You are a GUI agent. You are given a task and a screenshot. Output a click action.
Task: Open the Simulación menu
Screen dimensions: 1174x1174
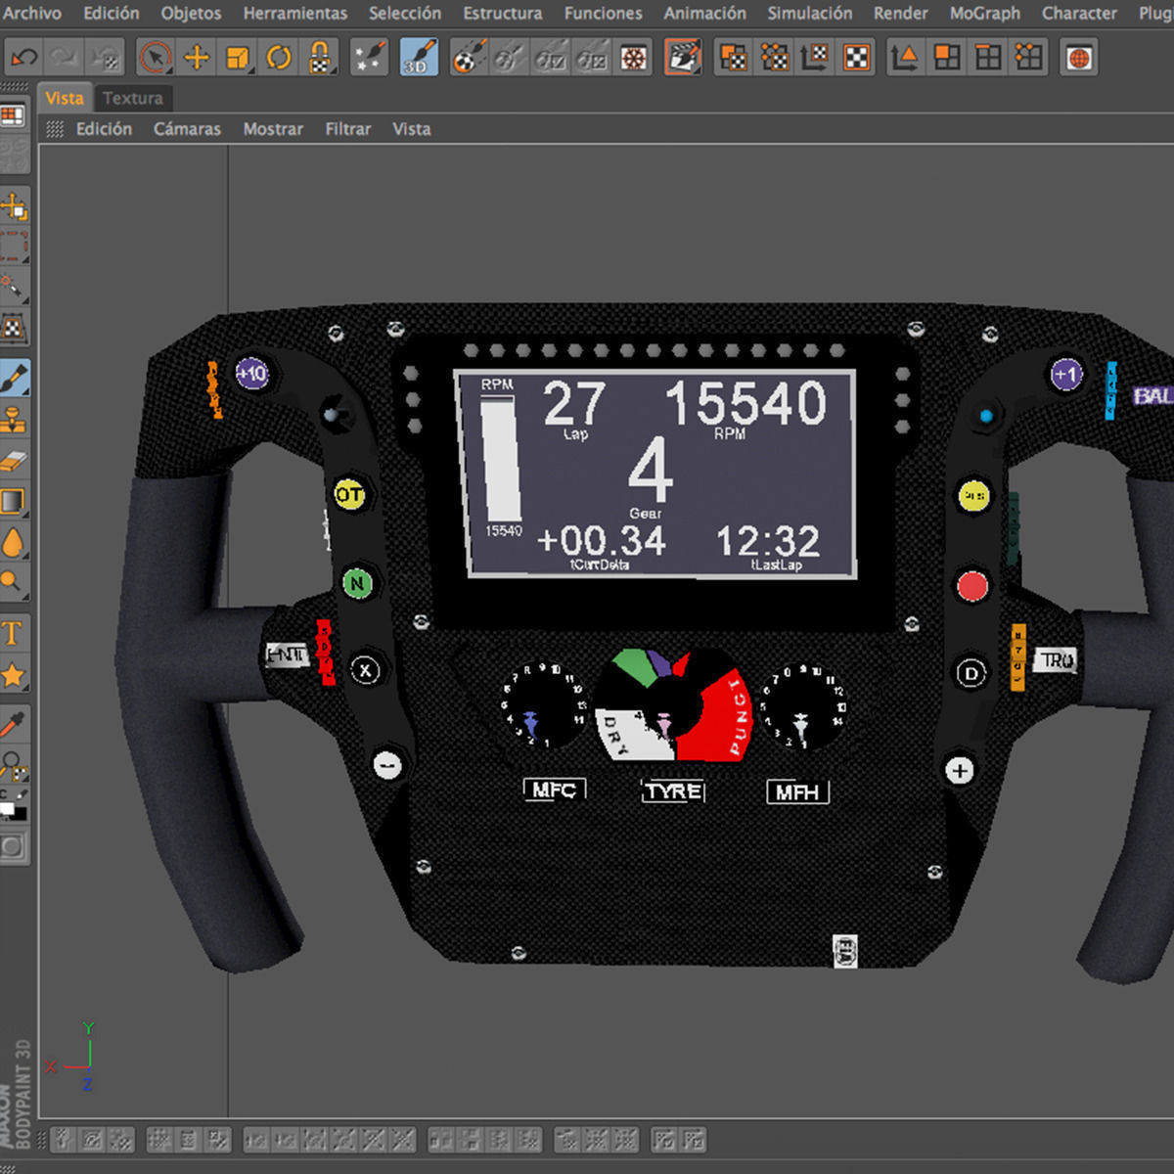(x=809, y=13)
